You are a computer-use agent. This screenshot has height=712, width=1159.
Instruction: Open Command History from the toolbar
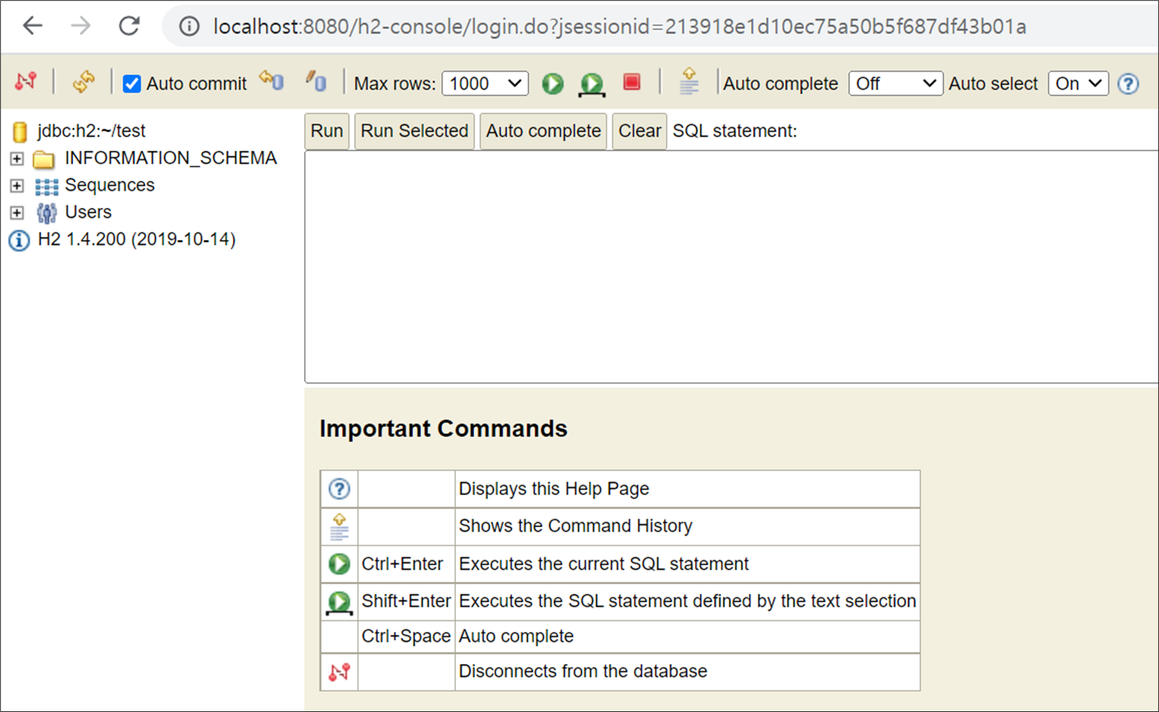click(x=689, y=81)
